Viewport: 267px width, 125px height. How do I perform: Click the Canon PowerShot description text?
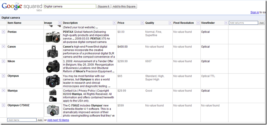pyautogui.click(x=89, y=52)
